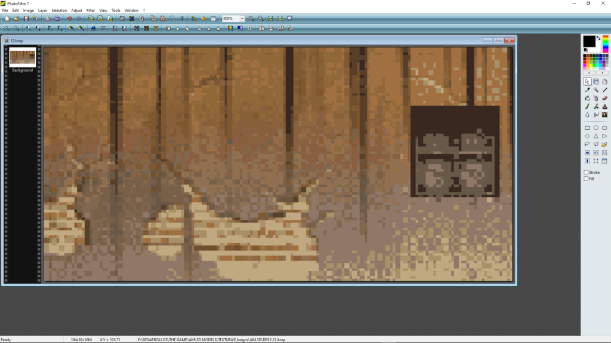Viewport: 611px width, 343px height.
Task: Select the Magic Wand tool
Action: coord(595,89)
